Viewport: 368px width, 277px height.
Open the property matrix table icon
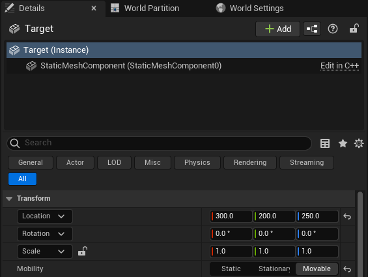[325, 143]
